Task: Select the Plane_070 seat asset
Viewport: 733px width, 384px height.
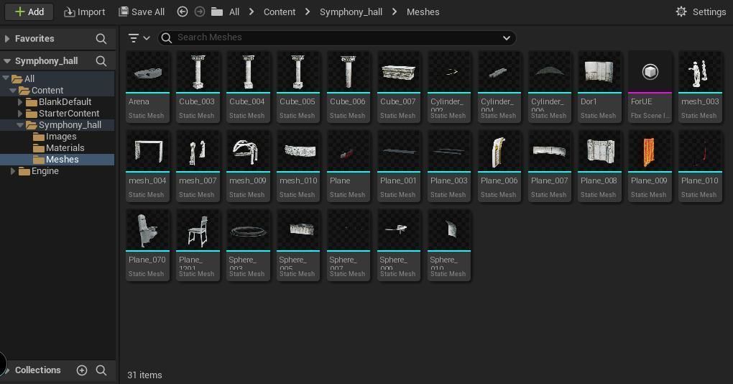Action: [148, 245]
